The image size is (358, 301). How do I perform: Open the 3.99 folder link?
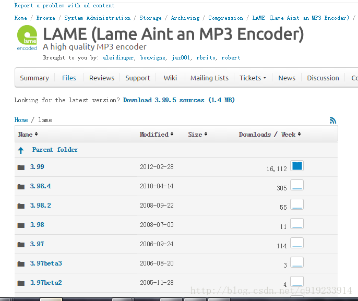coord(37,167)
